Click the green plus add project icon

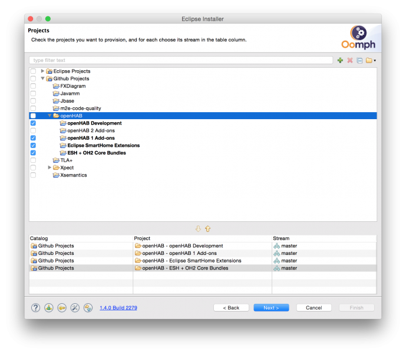click(x=340, y=60)
